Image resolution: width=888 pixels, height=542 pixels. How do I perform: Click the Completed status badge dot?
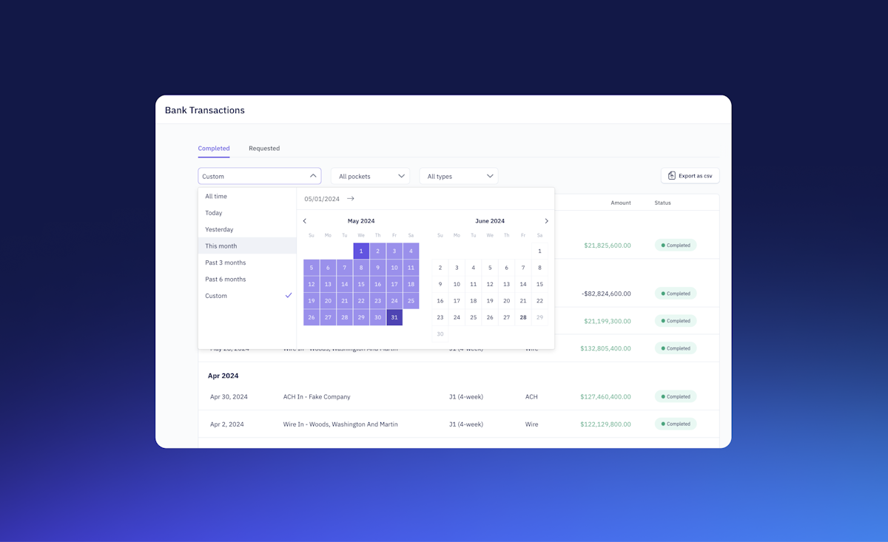[662, 245]
